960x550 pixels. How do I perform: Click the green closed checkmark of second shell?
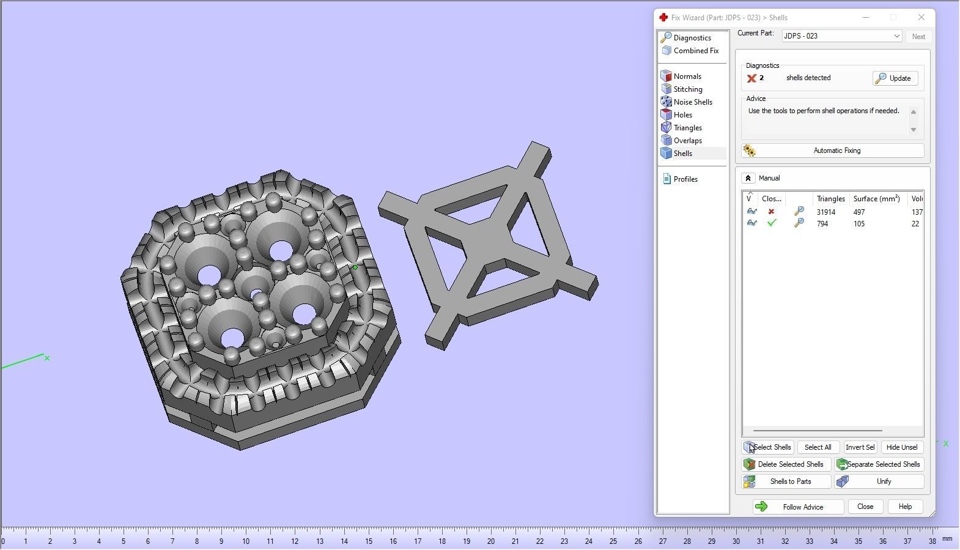click(x=772, y=223)
